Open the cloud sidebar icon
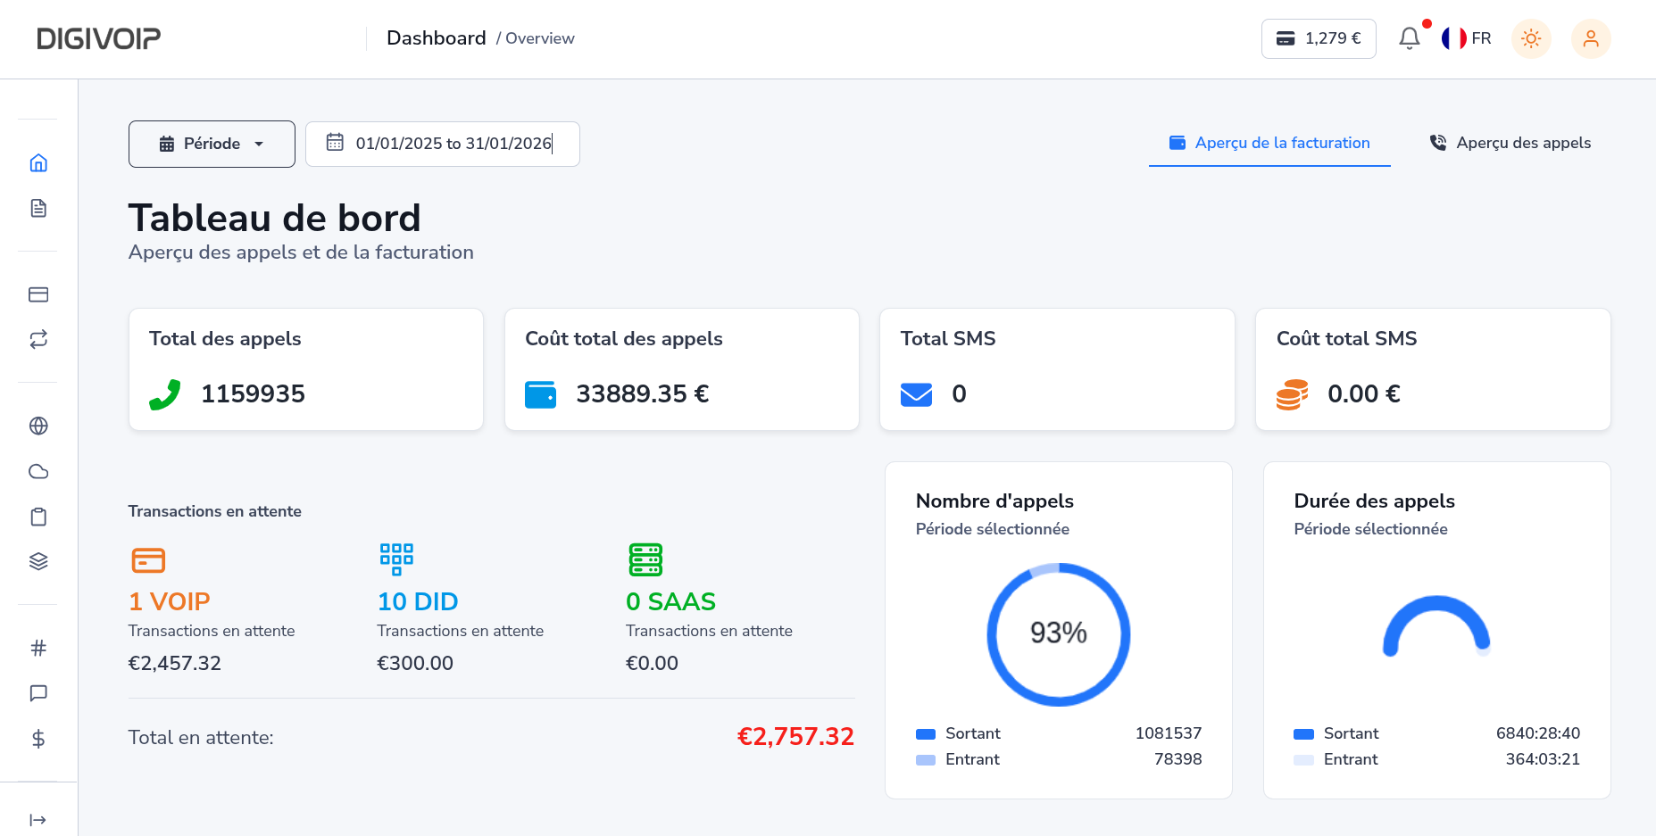Screen dimensions: 1656x836 (38, 471)
